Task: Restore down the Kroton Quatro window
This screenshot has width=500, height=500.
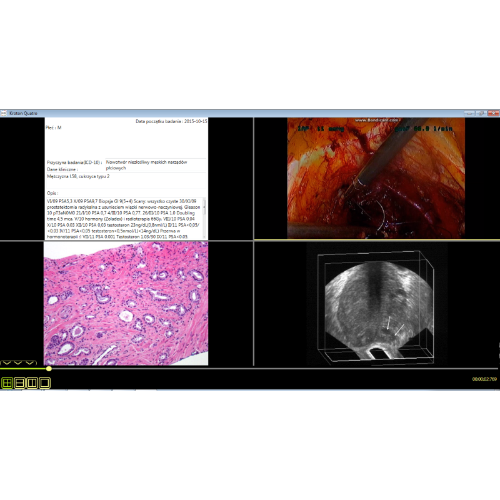Action: pos(481,113)
